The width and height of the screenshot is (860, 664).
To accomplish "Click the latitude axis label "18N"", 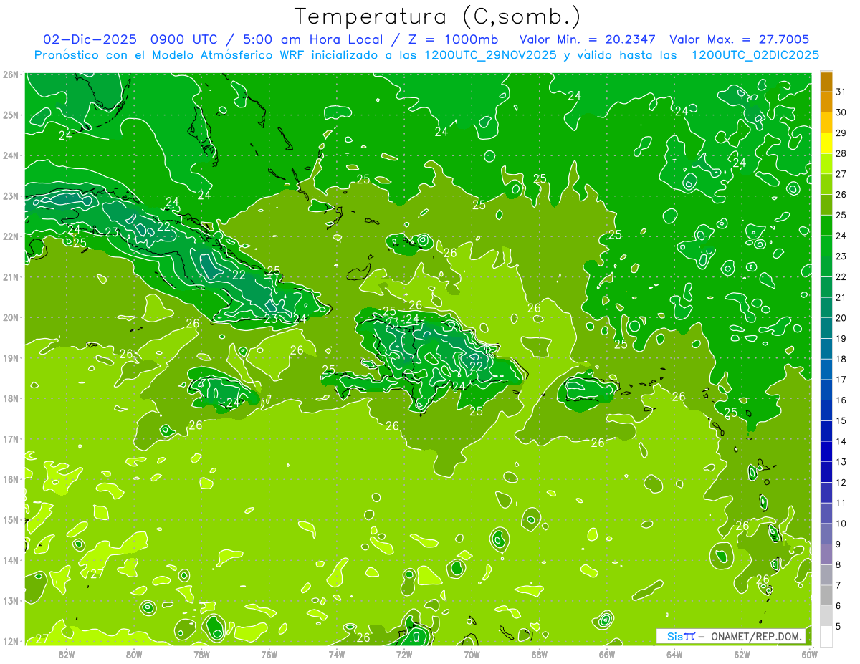I will point(10,398).
